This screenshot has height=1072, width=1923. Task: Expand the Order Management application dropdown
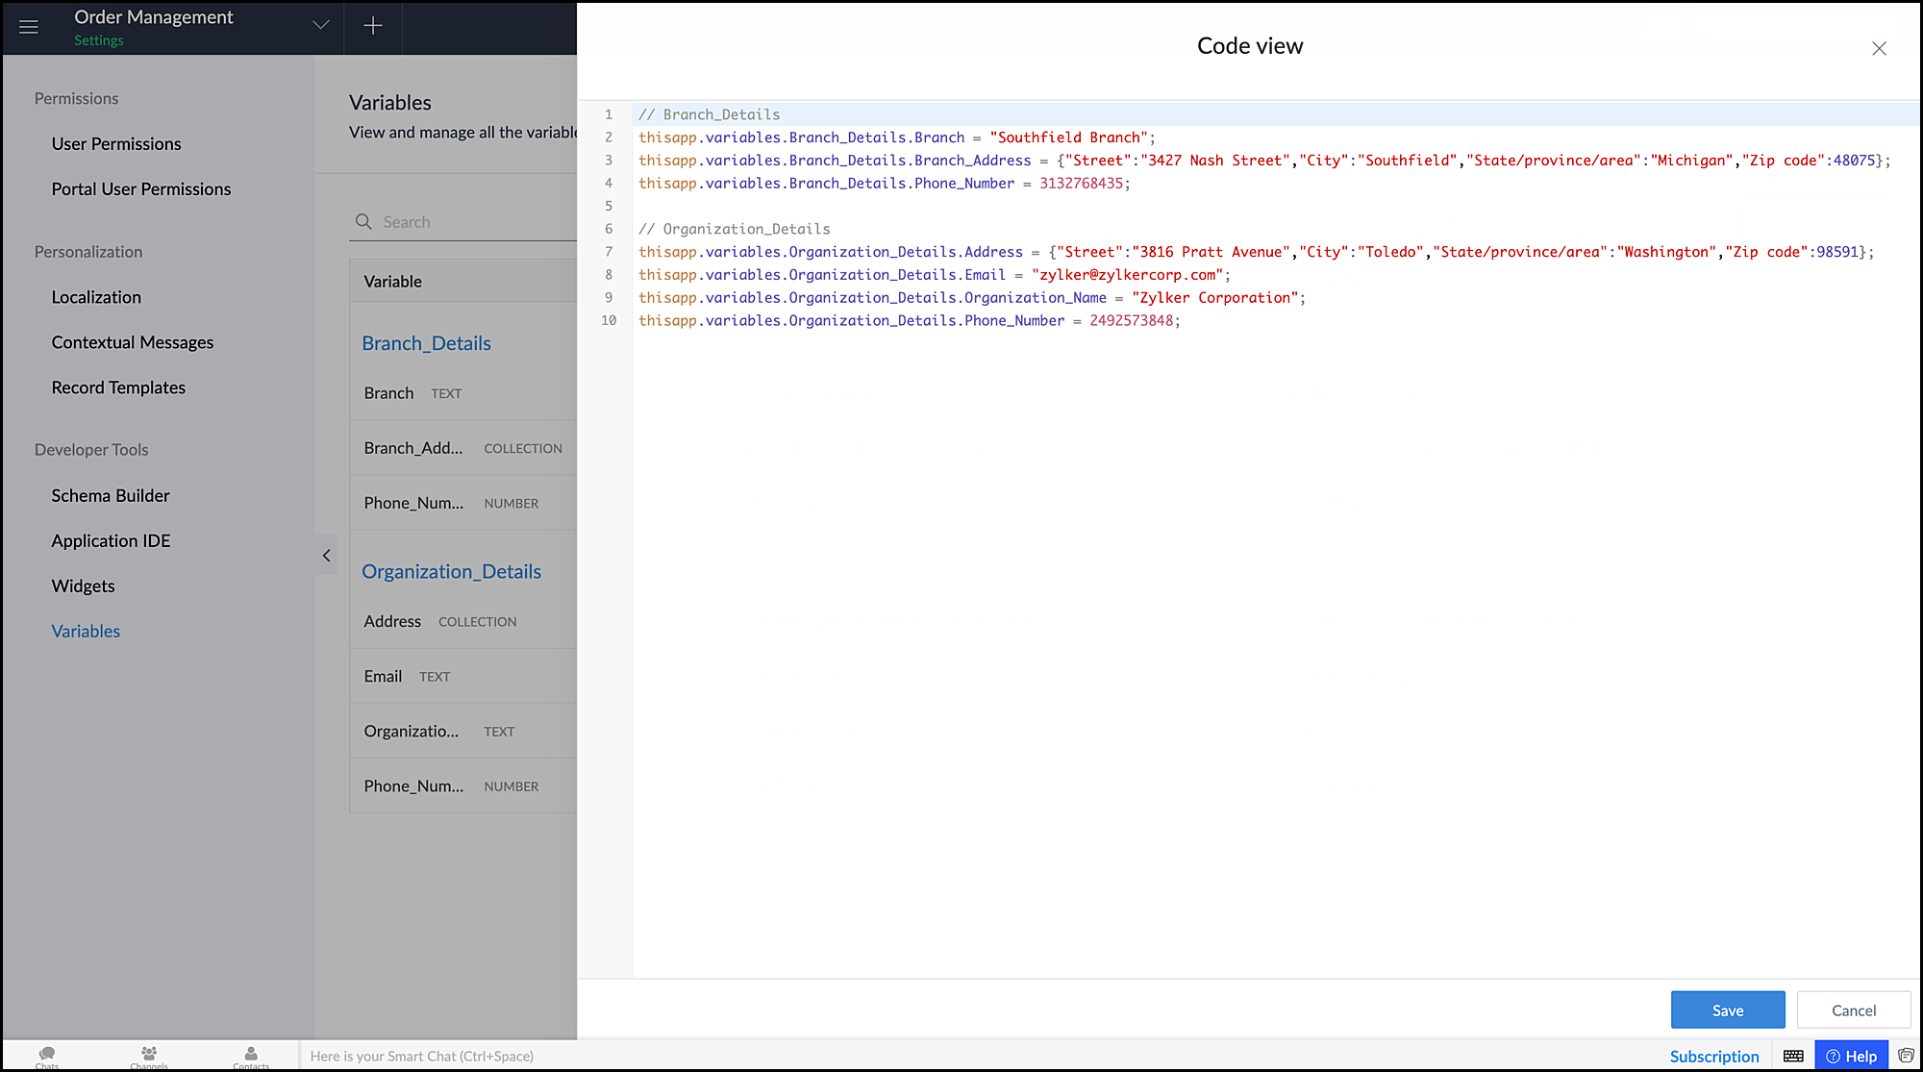pyautogui.click(x=321, y=25)
